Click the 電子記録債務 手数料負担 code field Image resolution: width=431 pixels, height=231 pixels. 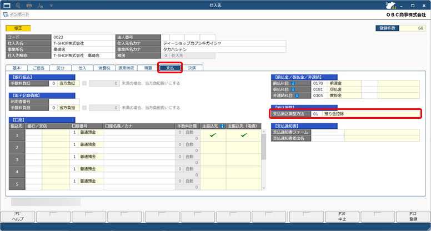pos(53,108)
